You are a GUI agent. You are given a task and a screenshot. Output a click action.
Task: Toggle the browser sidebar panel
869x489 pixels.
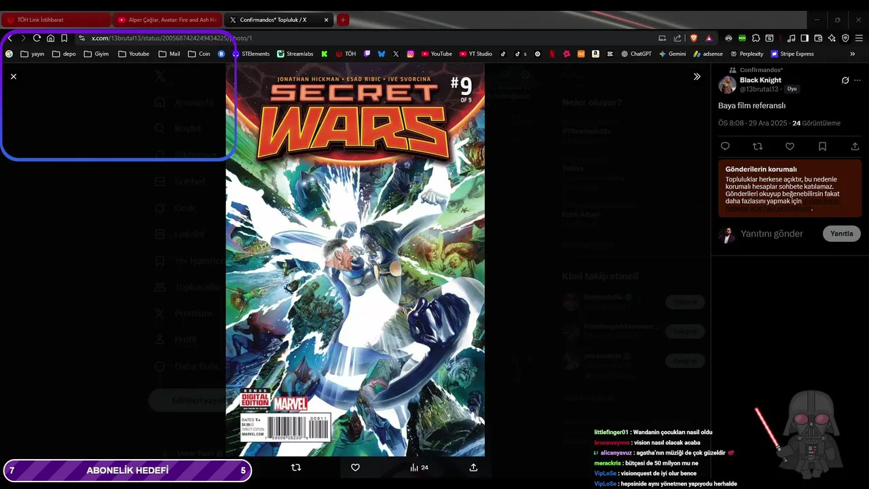tap(805, 38)
